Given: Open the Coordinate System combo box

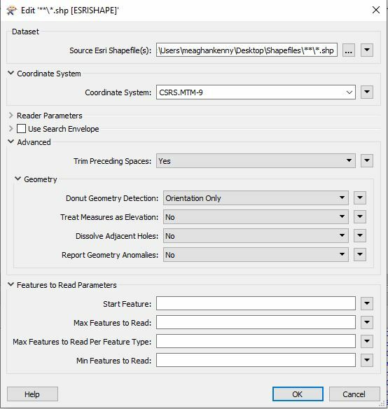Looking at the screenshot, I should point(256,92).
